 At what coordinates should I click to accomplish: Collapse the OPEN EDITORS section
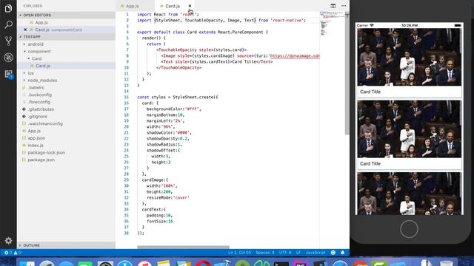[66, 15]
